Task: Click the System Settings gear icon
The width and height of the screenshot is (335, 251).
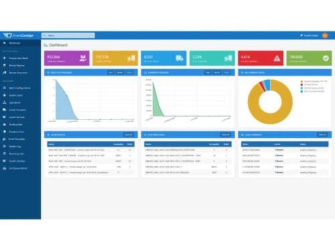Action: [4, 161]
